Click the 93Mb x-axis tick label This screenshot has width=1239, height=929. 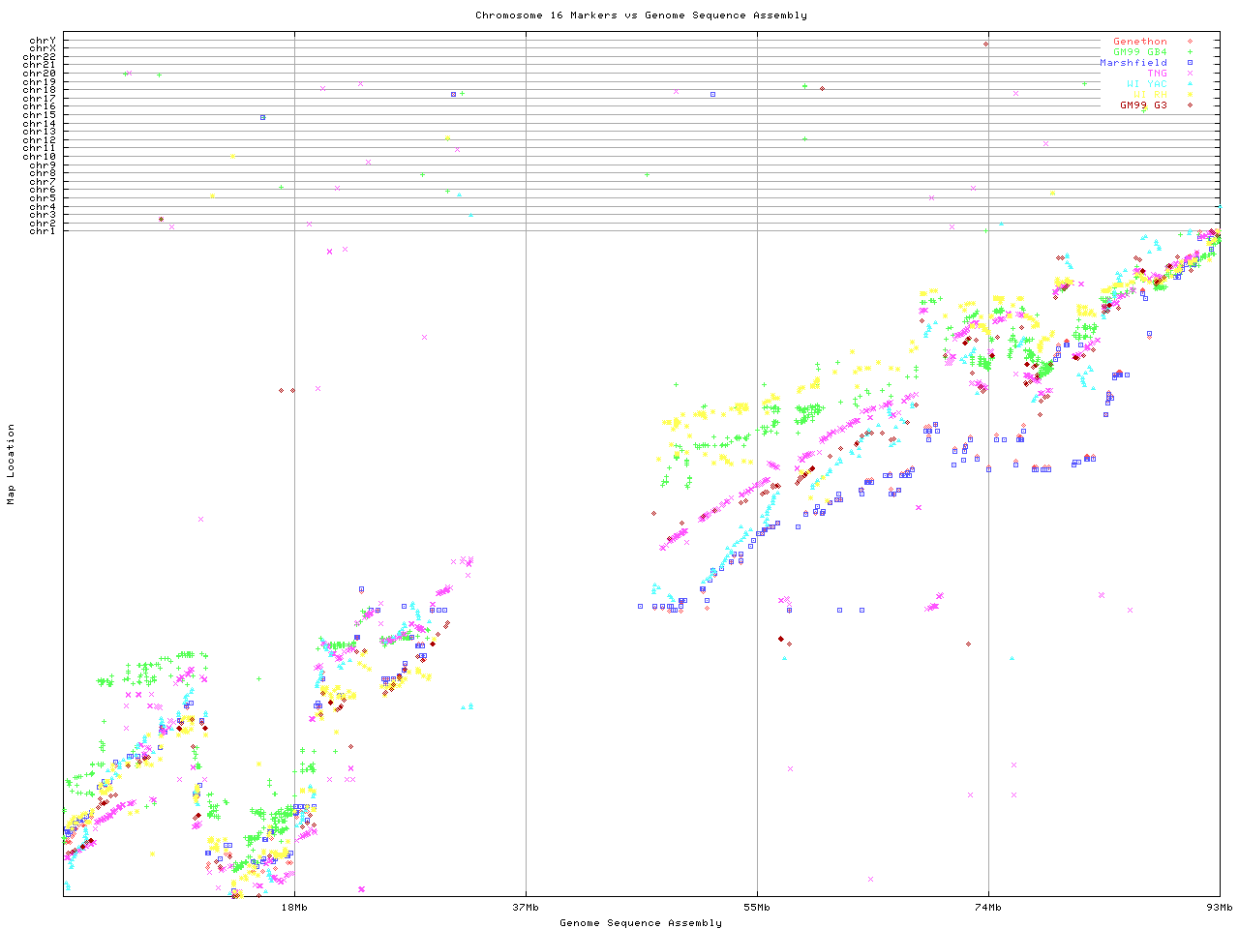1219,907
